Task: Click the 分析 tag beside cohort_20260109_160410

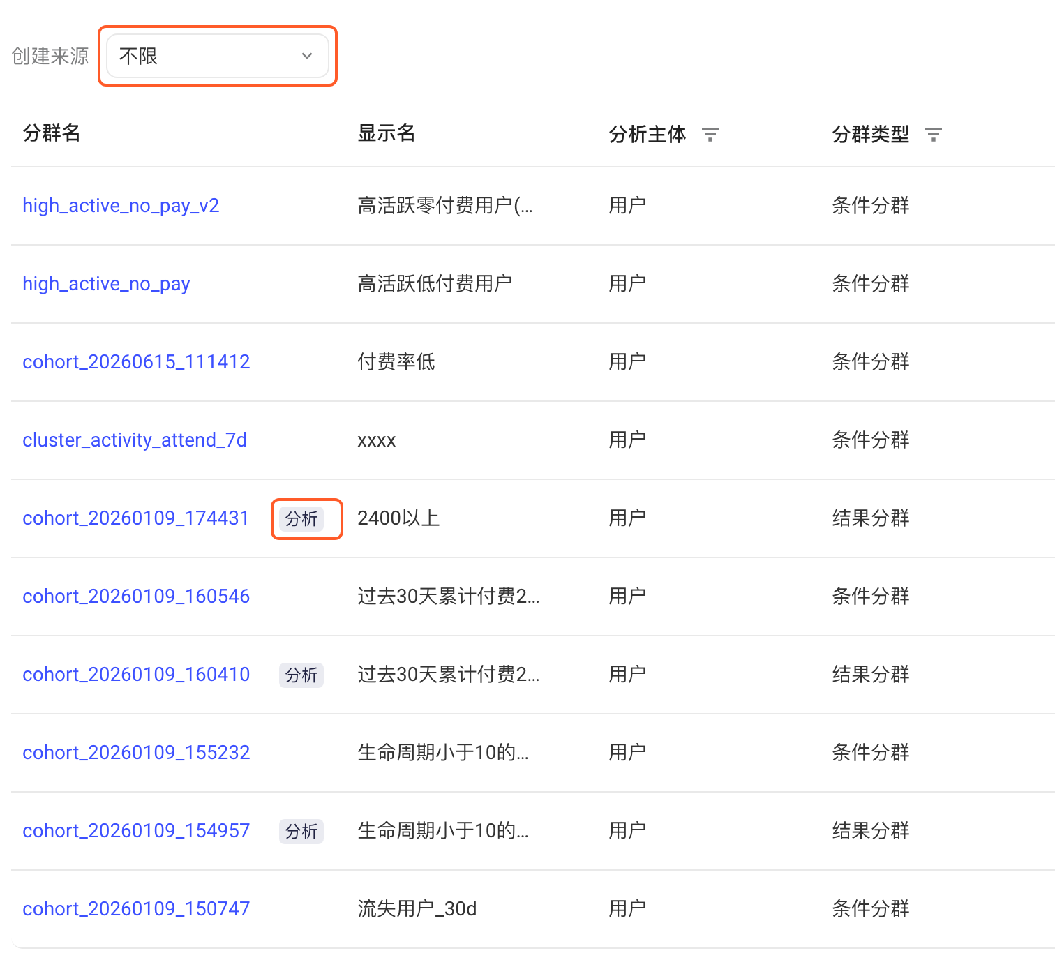Action: [x=301, y=675]
